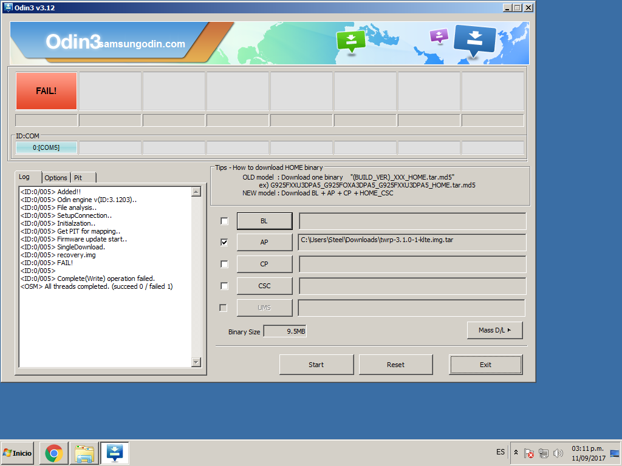The image size is (622, 466).
Task: Click the empty CP path field
Action: (x=412, y=264)
